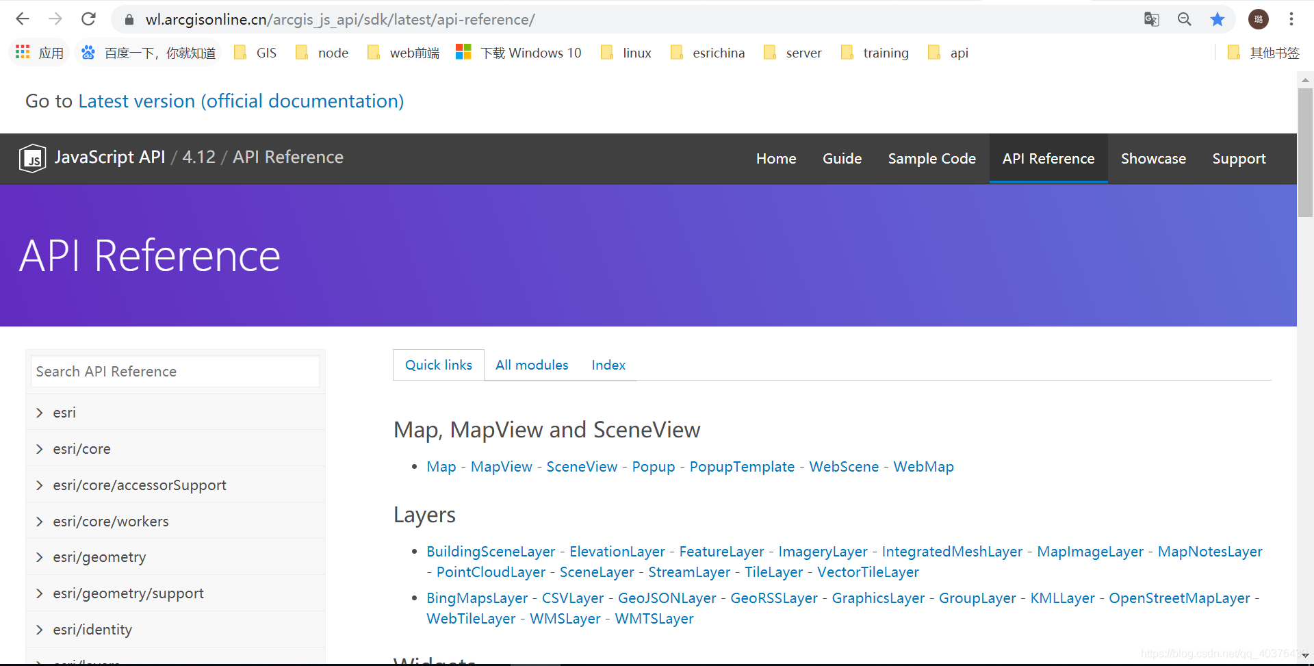Go back using the browser back arrow
The width and height of the screenshot is (1314, 666).
(x=23, y=19)
